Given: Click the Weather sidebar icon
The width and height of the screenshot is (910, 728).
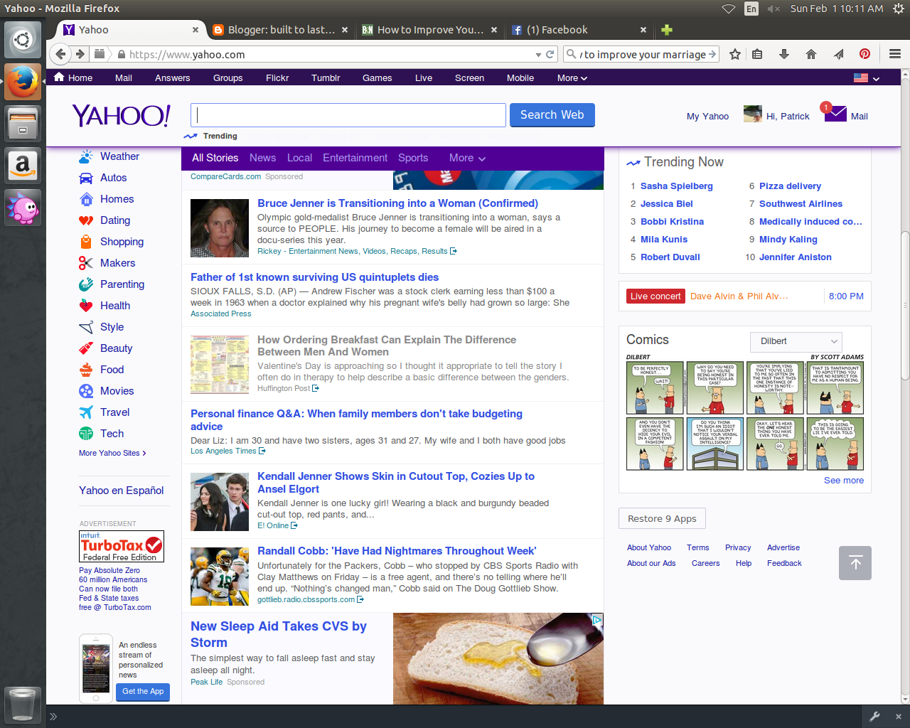Looking at the screenshot, I should 86,156.
